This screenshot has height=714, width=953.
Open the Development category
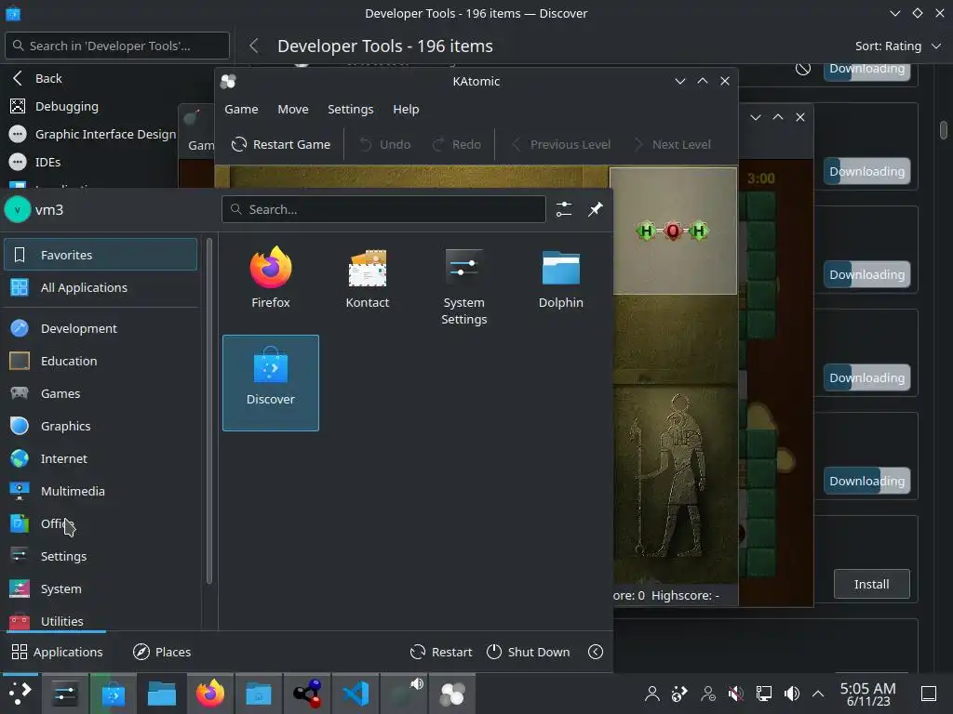pos(101,328)
